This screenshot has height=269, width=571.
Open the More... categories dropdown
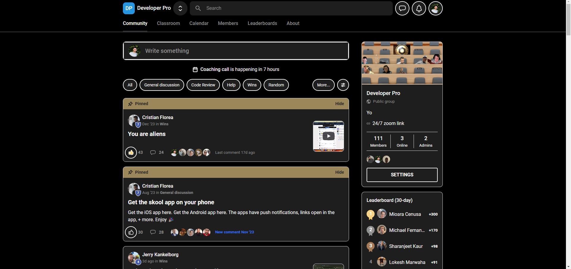coord(323,85)
